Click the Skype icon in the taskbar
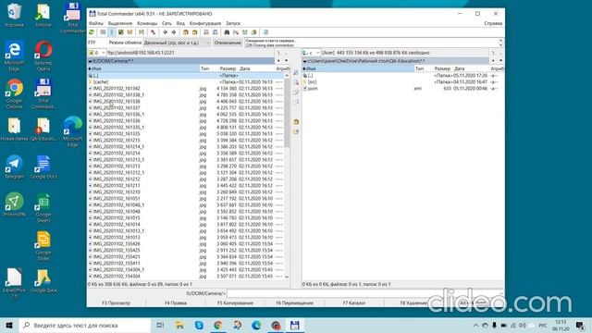Screen dimensions: 592x333 (x=199, y=325)
